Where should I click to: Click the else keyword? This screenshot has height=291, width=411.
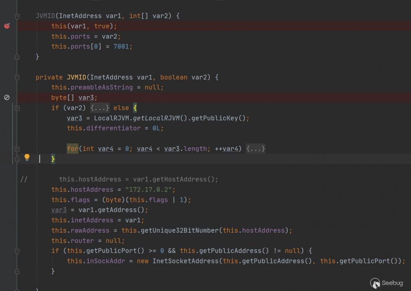(121, 108)
